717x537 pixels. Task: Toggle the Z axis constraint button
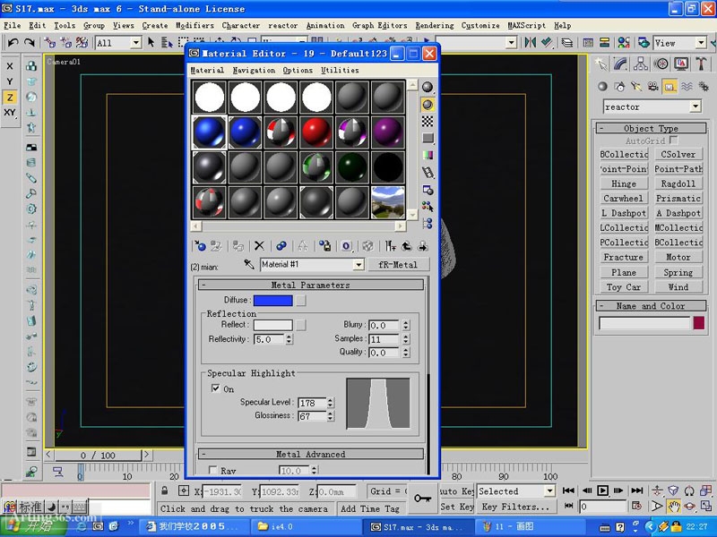[10, 98]
